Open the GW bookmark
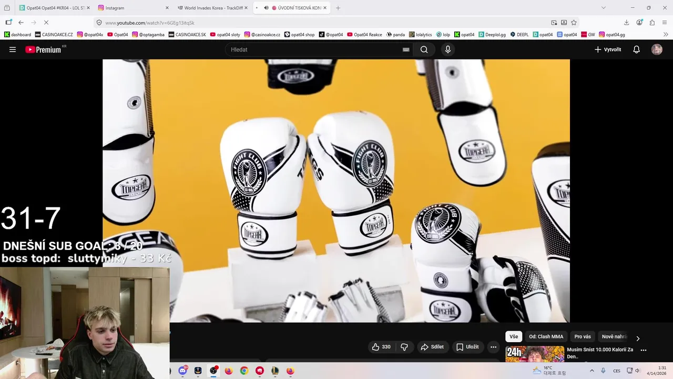 [x=588, y=35]
